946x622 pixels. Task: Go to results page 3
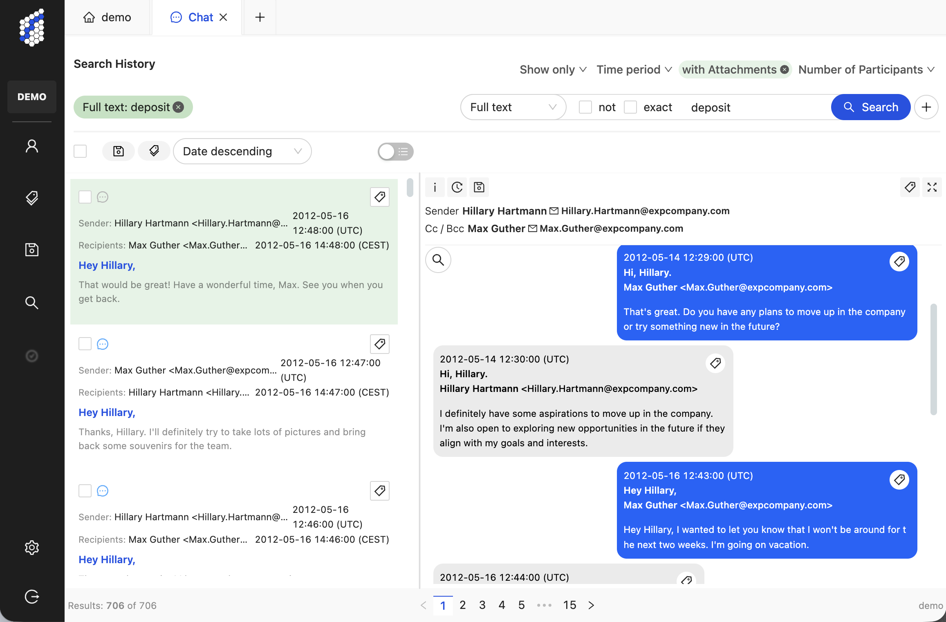coord(482,605)
